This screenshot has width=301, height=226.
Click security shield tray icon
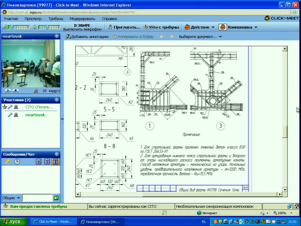point(220,222)
